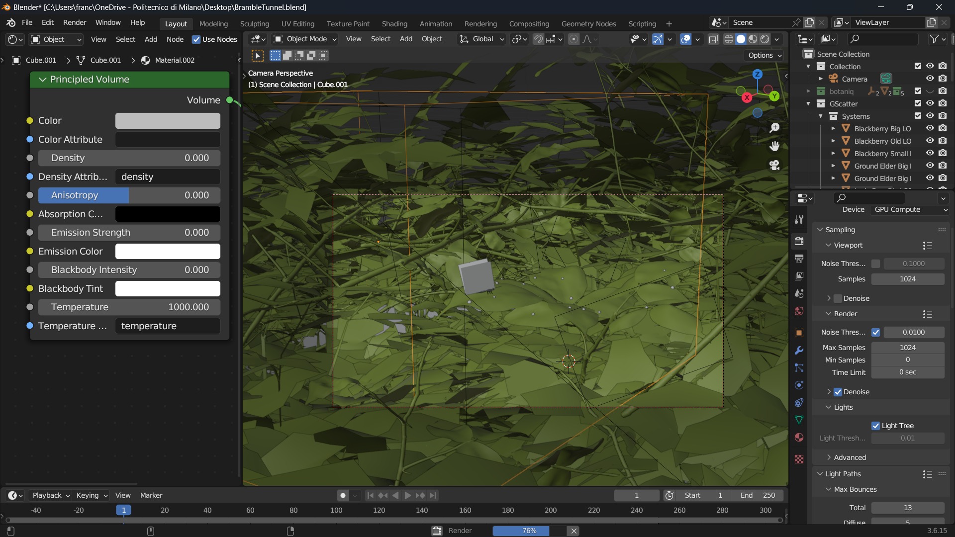The image size is (955, 537).
Task: Open the Modifiers properties tab
Action: pyautogui.click(x=799, y=350)
